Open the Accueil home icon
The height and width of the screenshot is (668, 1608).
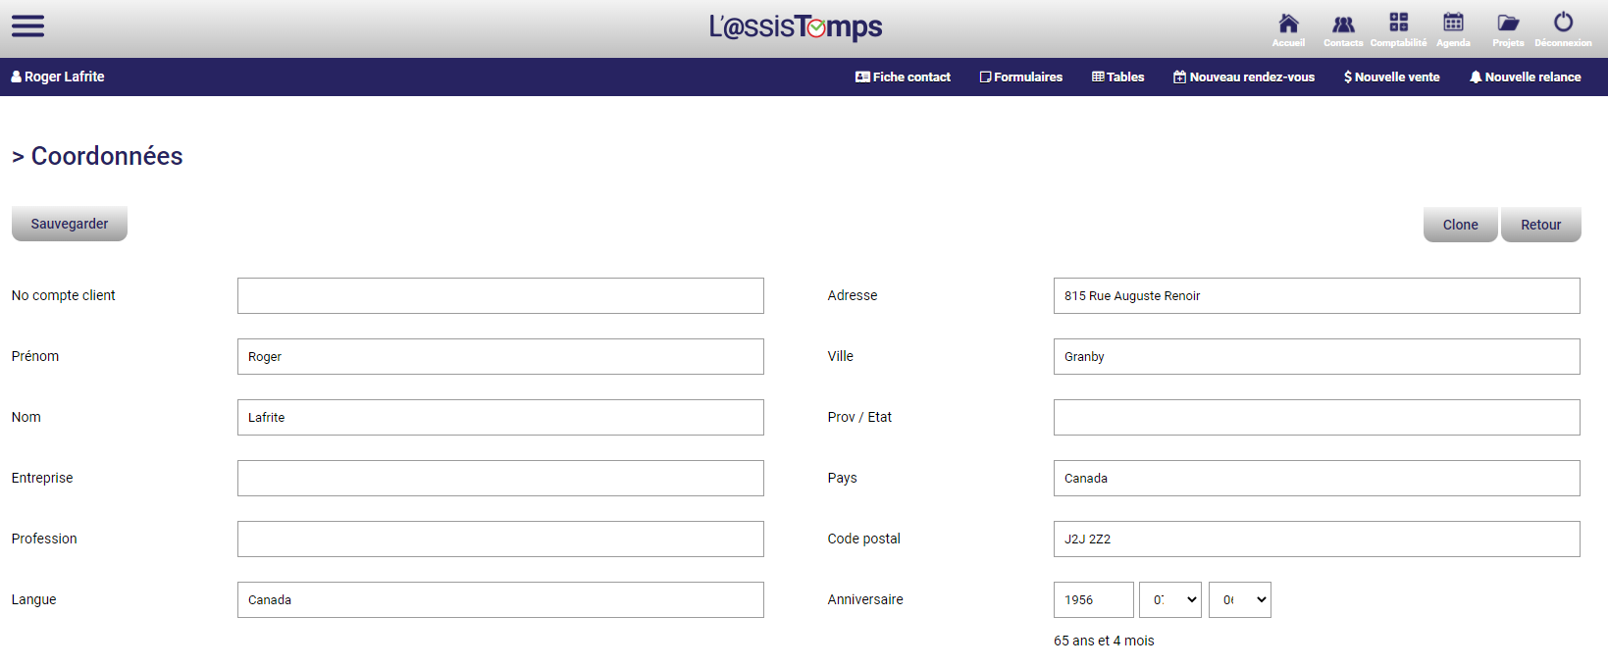pyautogui.click(x=1288, y=25)
